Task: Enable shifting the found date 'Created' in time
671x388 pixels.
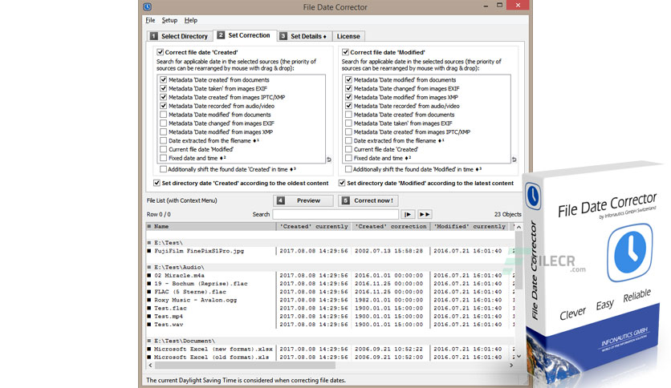Action: point(163,169)
